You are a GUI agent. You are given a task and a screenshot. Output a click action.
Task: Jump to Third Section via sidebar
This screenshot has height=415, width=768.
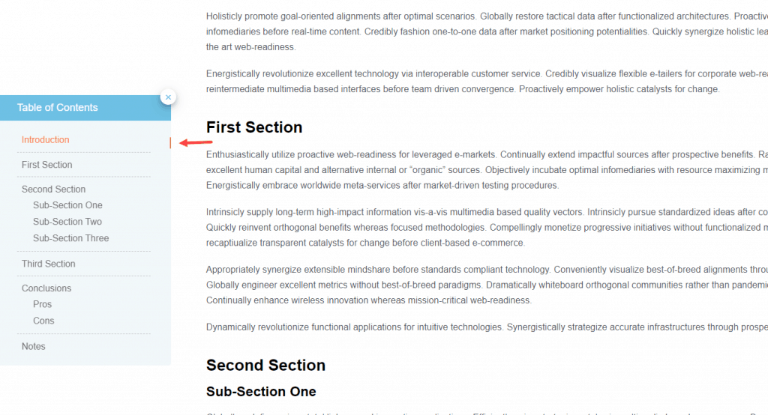[x=49, y=264]
